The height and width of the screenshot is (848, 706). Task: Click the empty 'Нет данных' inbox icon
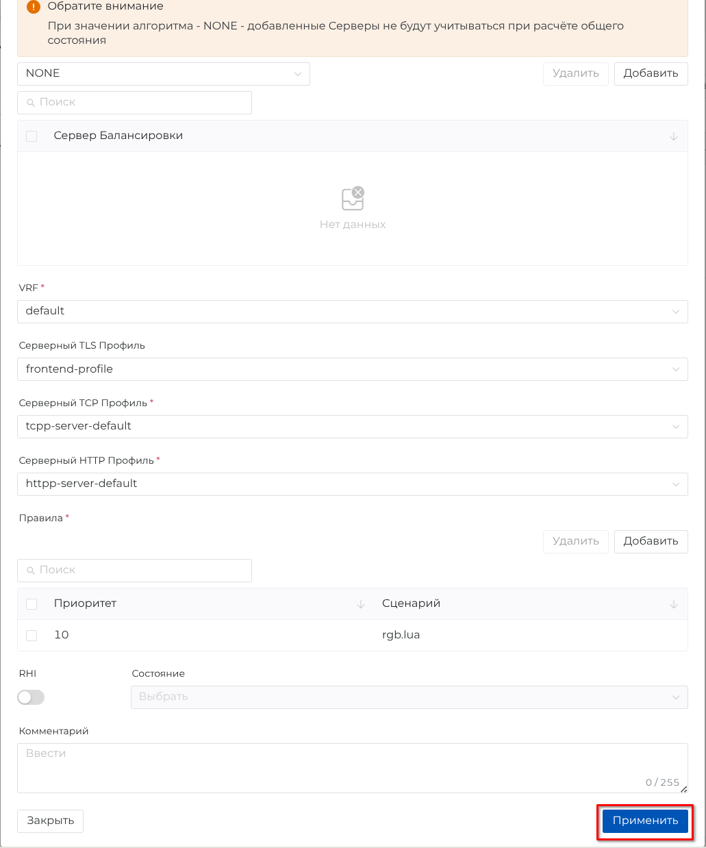pyautogui.click(x=353, y=199)
